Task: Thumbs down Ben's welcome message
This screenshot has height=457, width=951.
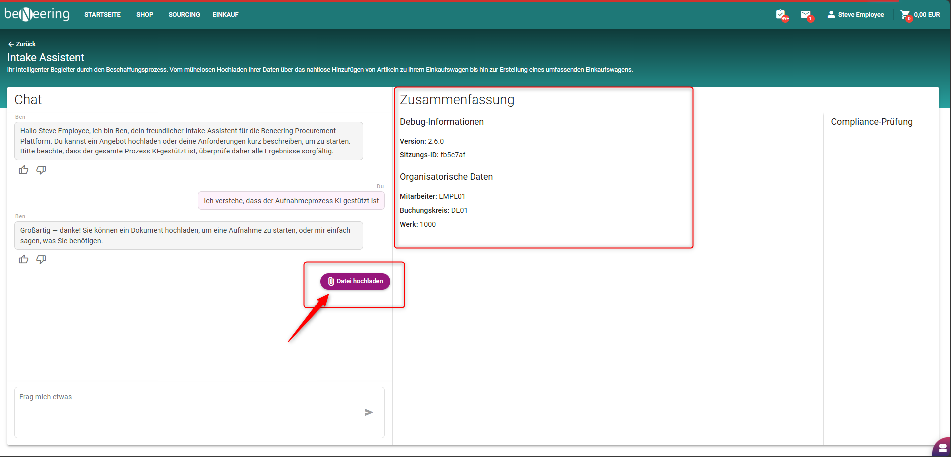Action: pyautogui.click(x=41, y=170)
